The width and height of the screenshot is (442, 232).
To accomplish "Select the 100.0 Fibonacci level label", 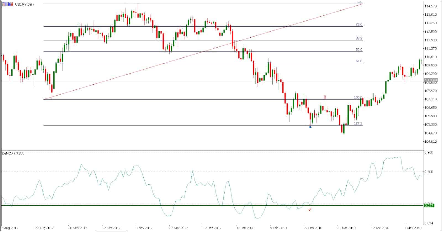I will (358, 98).
